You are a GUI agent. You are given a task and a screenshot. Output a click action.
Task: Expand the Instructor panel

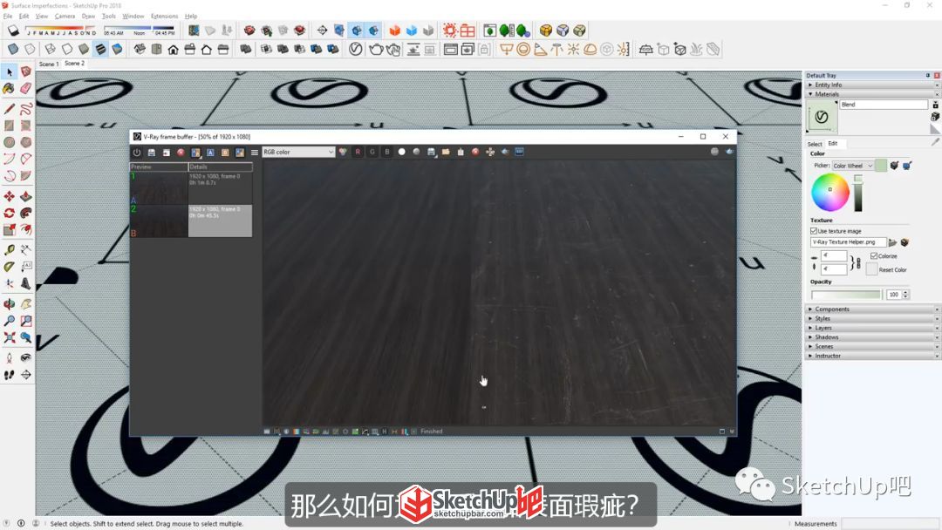[871, 356]
